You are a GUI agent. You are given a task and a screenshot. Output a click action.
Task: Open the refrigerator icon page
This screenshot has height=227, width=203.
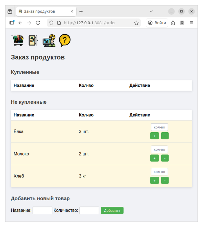(33, 41)
